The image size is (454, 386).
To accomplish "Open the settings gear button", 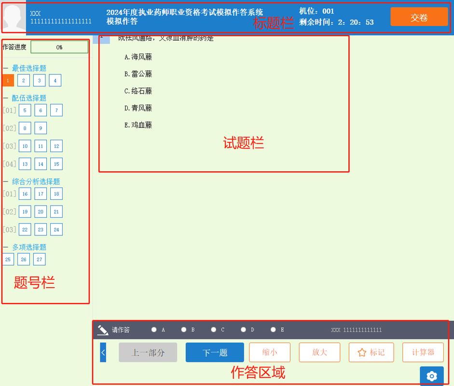I will [x=432, y=376].
